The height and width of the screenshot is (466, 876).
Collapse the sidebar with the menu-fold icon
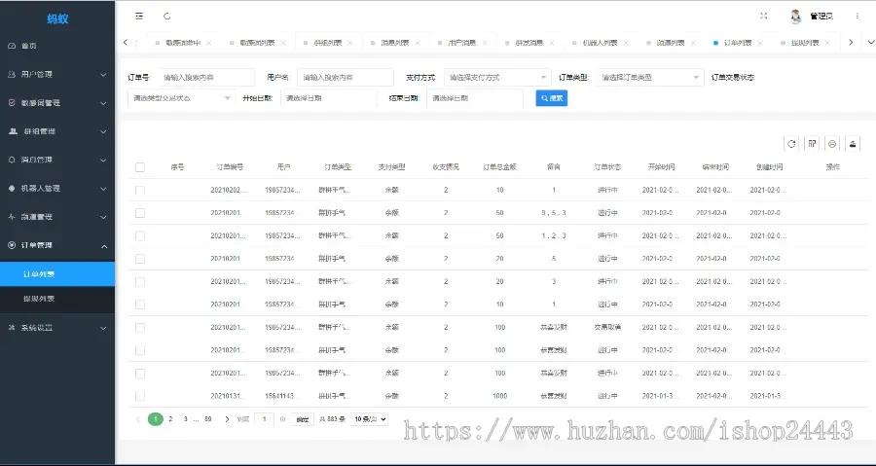(139, 17)
